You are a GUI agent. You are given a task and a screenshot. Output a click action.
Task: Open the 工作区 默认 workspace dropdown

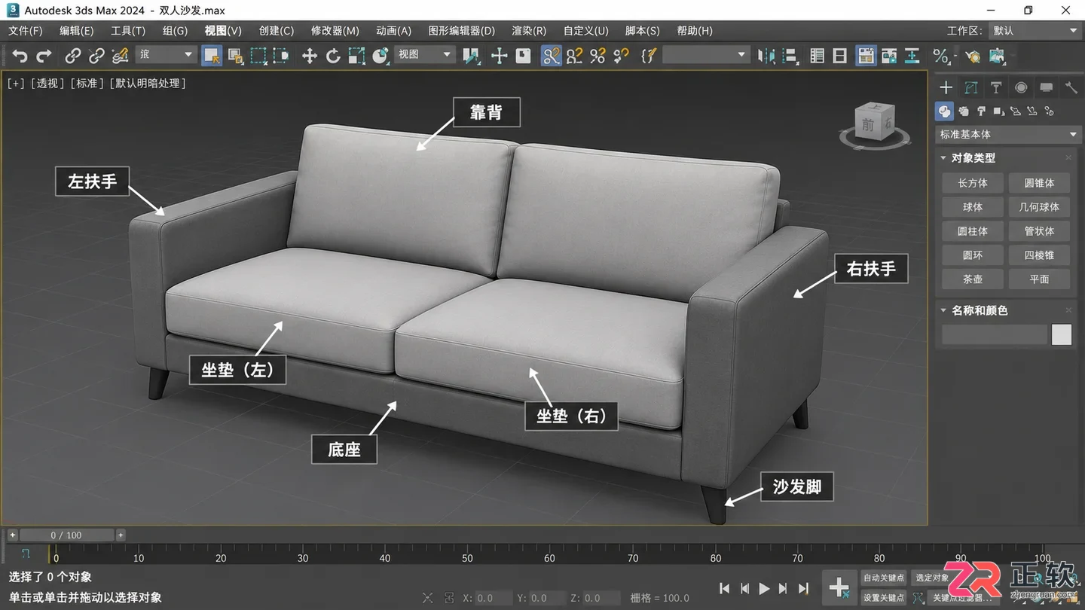pyautogui.click(x=1035, y=31)
